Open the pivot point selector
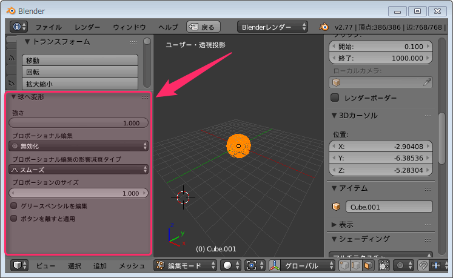453x278 pixels. [x=255, y=265]
